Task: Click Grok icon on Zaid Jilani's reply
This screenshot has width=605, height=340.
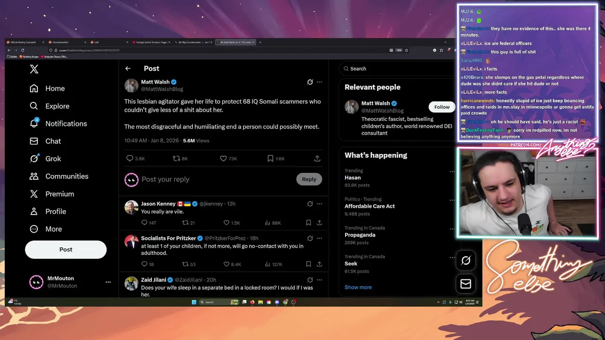Action: (x=310, y=280)
